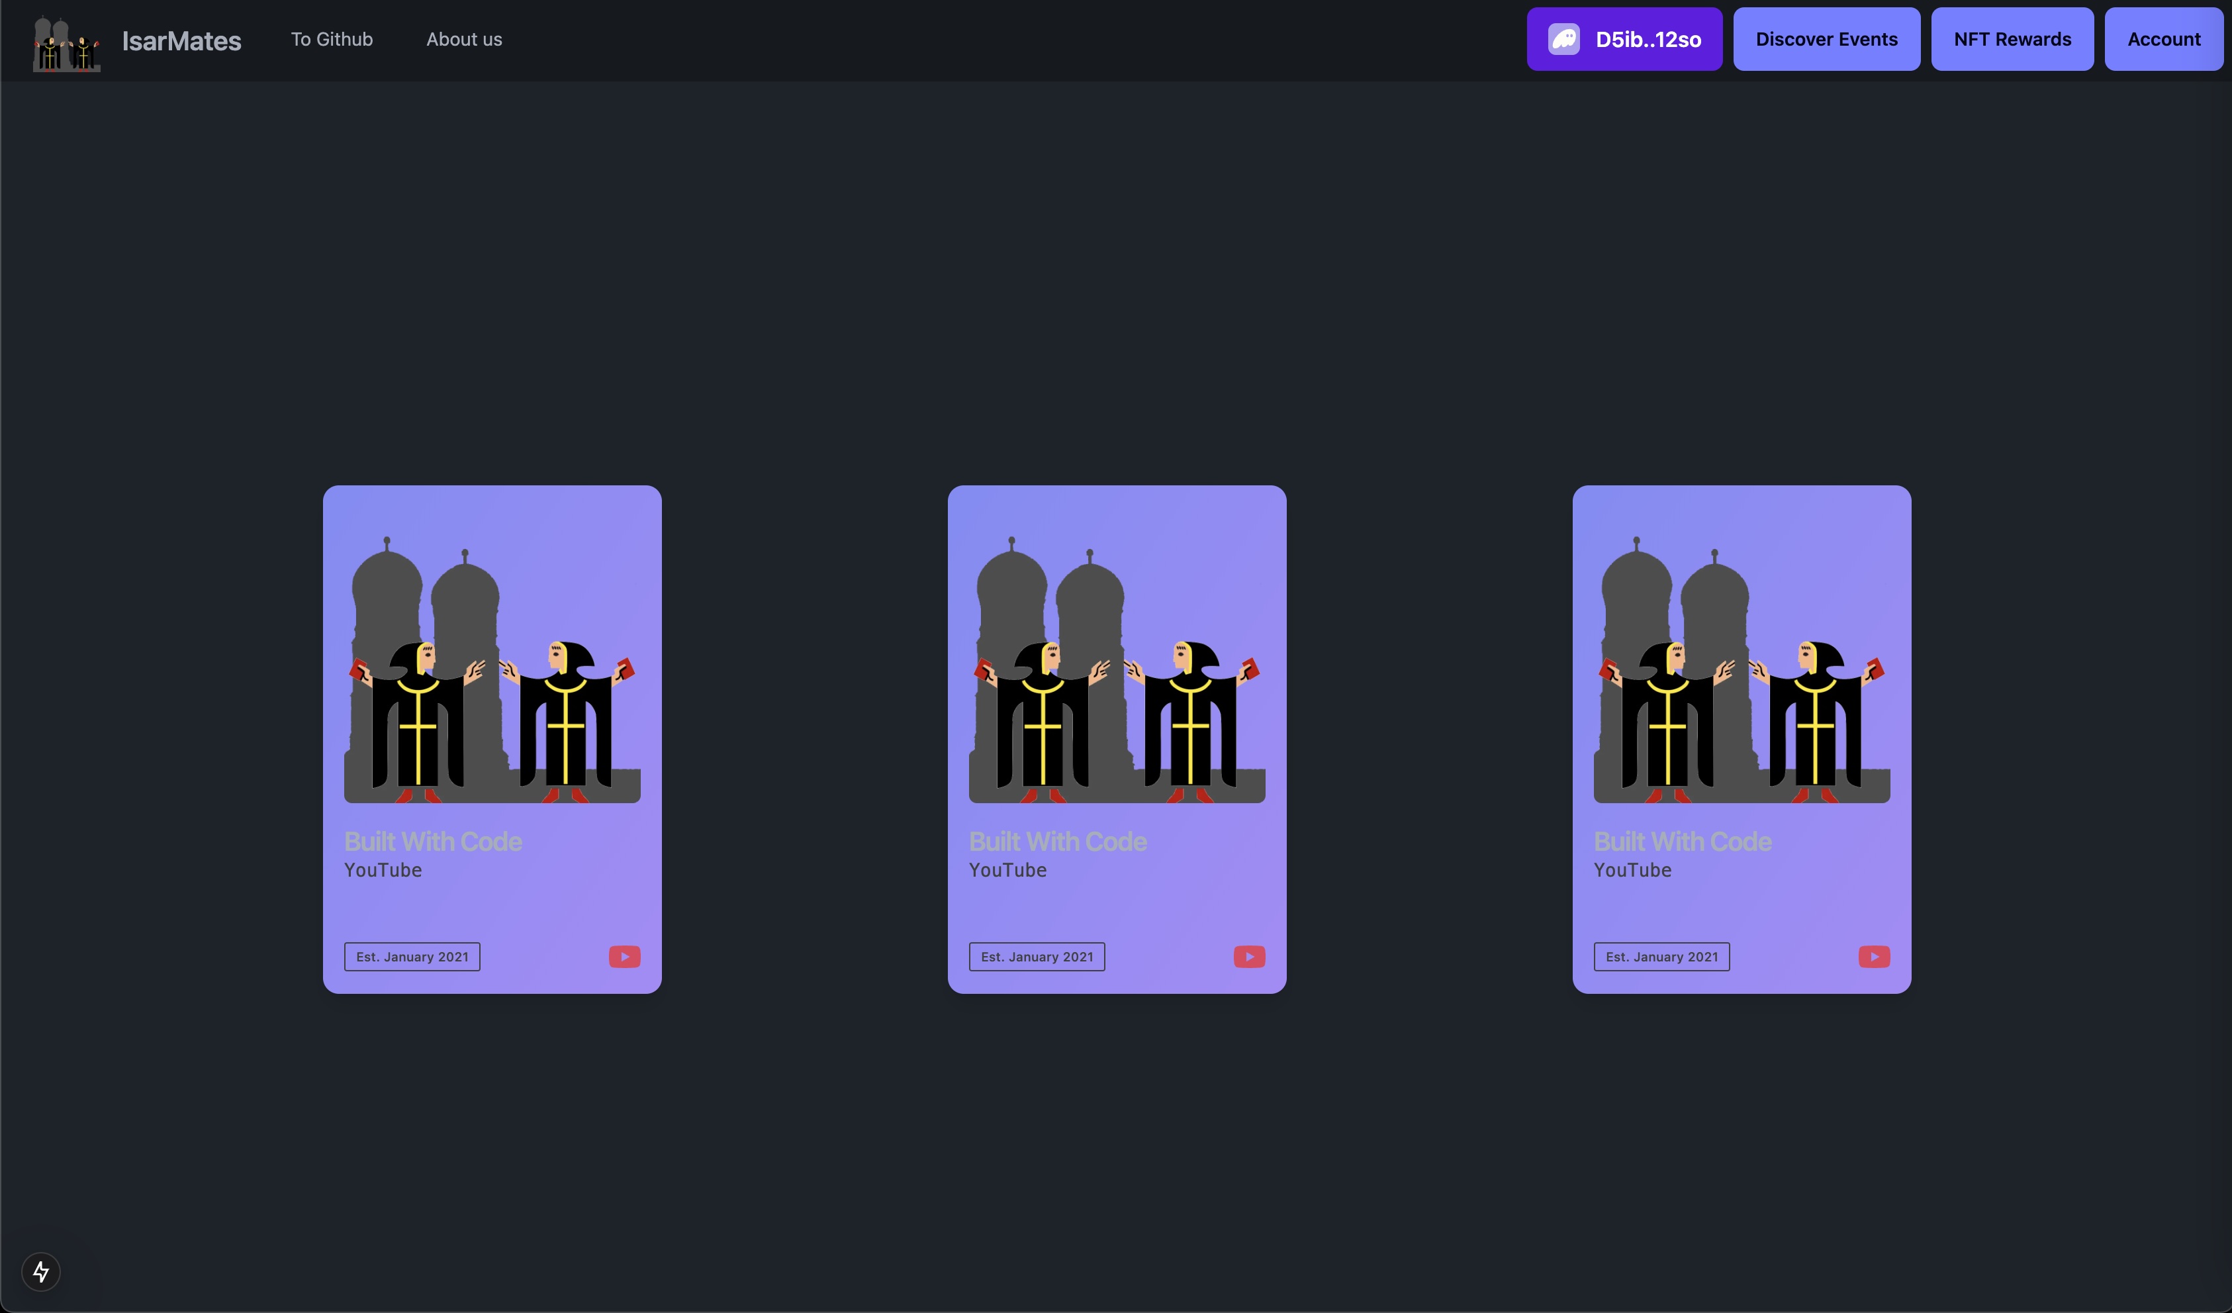Click the Phantom wallet ghost icon
The height and width of the screenshot is (1313, 2232).
point(1563,39)
